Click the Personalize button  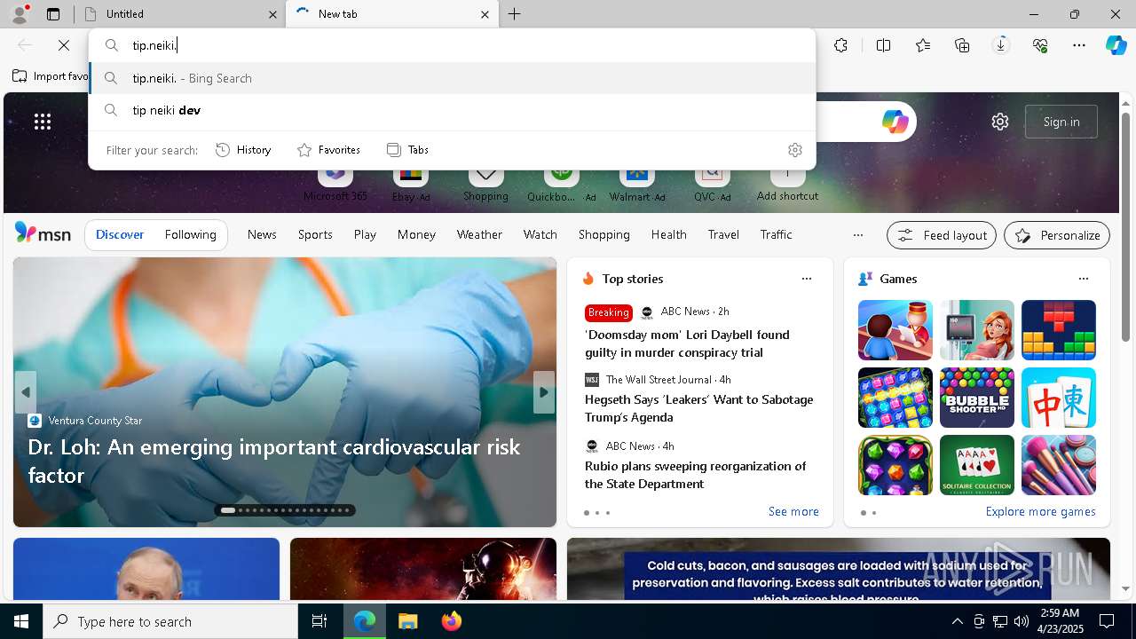pyautogui.click(x=1057, y=235)
